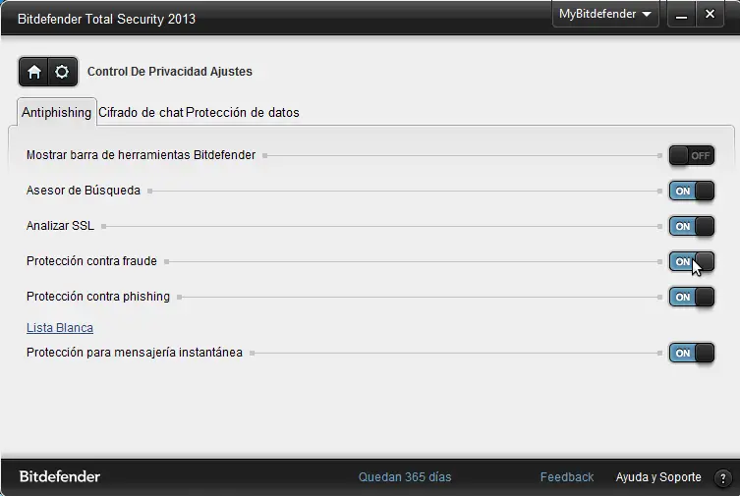Click the Feedback link
740x496 pixels.
pos(567,477)
